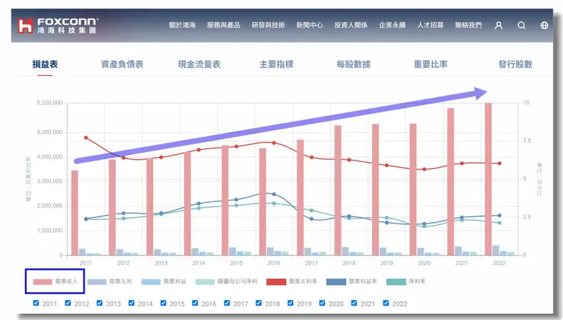The width and height of the screenshot is (563, 320).
Task: Switch to the 主要指標 tab
Action: pyautogui.click(x=276, y=64)
